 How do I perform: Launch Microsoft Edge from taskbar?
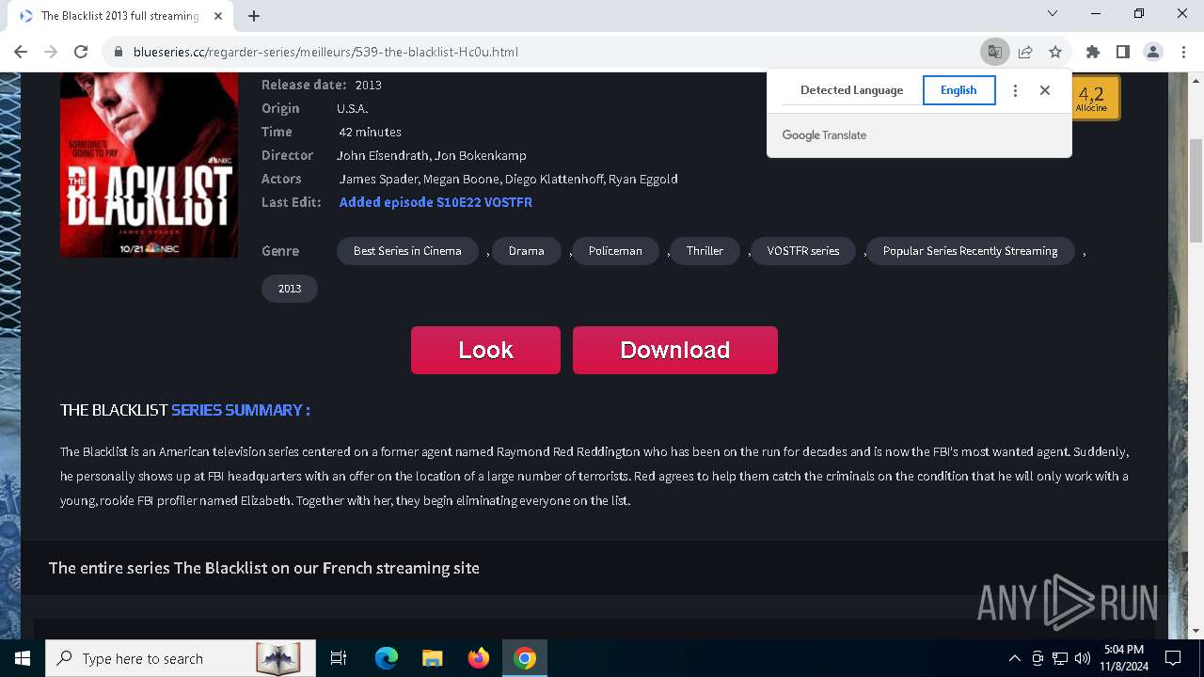[x=387, y=658]
